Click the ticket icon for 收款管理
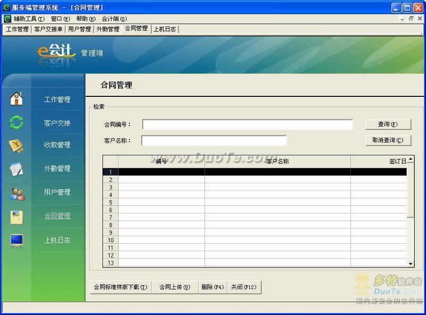Image resolution: width=426 pixels, height=315 pixels. click(17, 146)
